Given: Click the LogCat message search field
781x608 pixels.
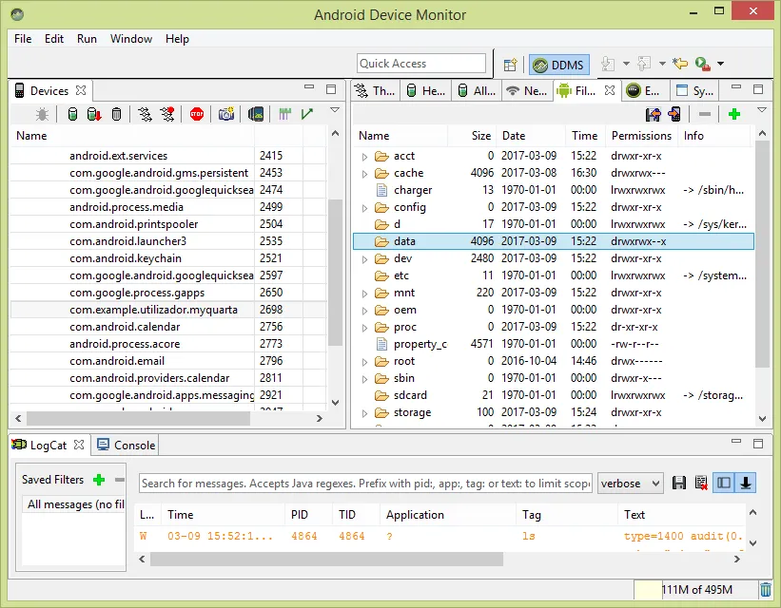Looking at the screenshot, I should [x=365, y=483].
